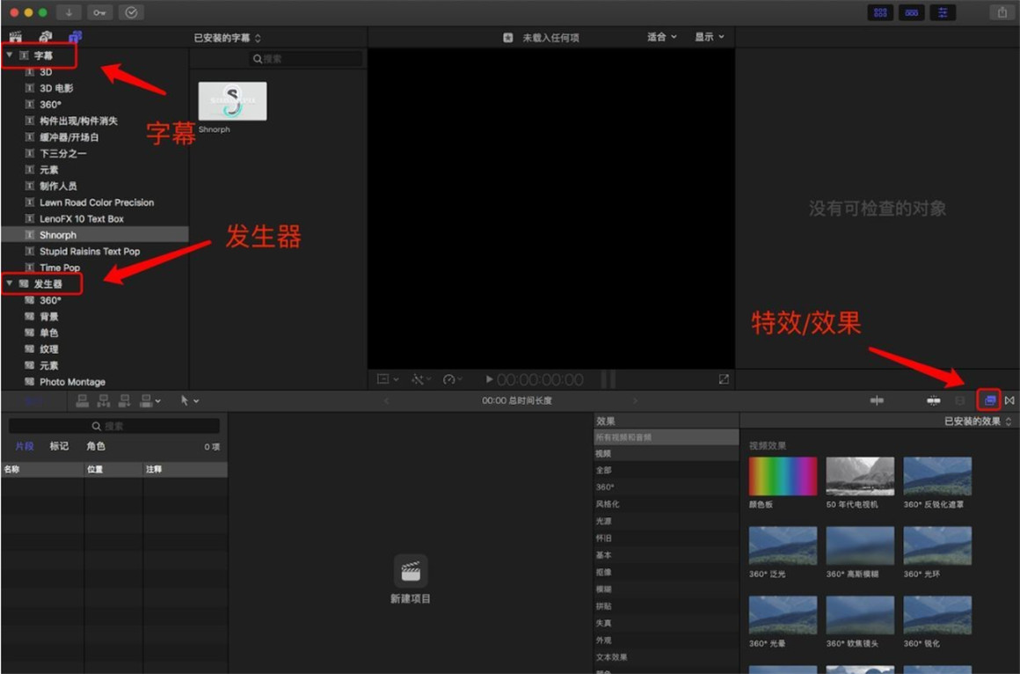Open the keyword editor key icon
This screenshot has width=1020, height=674.
coord(99,12)
